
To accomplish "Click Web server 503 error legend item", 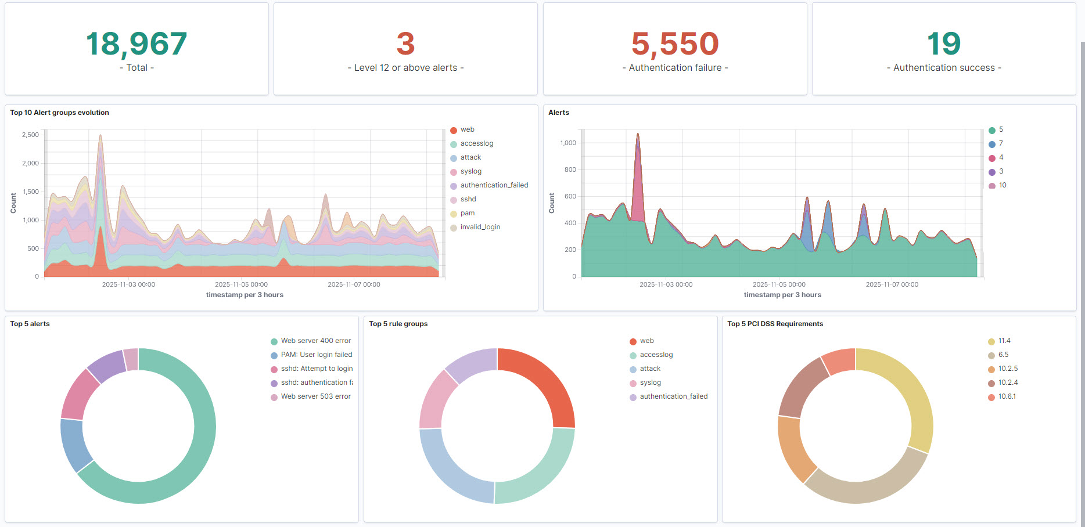I will point(315,396).
